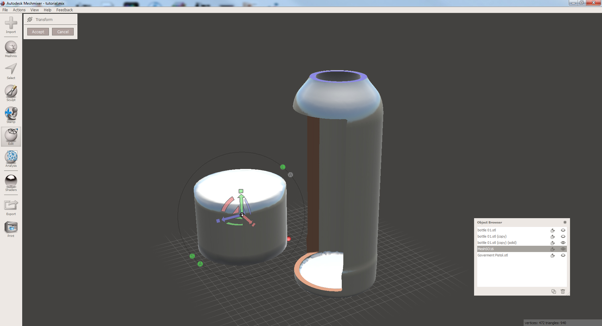
Task: Click the Object Browser title
Action: [x=489, y=222]
